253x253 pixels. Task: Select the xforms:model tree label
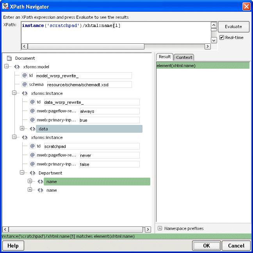[36, 67]
